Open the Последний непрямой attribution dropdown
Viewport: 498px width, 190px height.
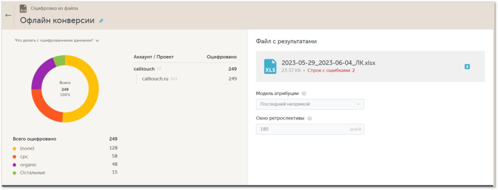point(310,104)
